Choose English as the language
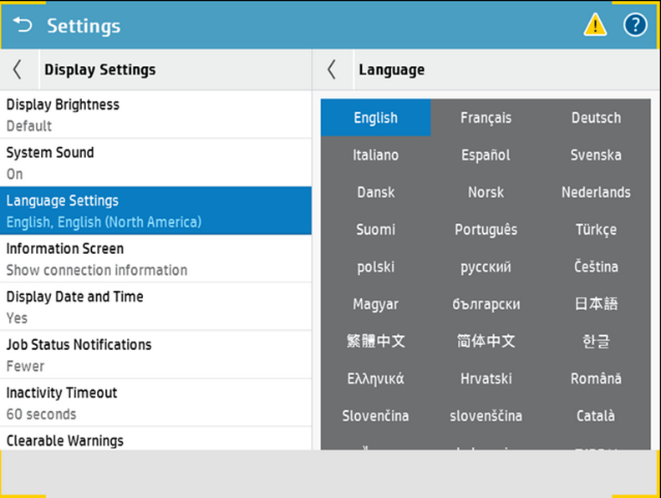The image size is (661, 498). [375, 118]
